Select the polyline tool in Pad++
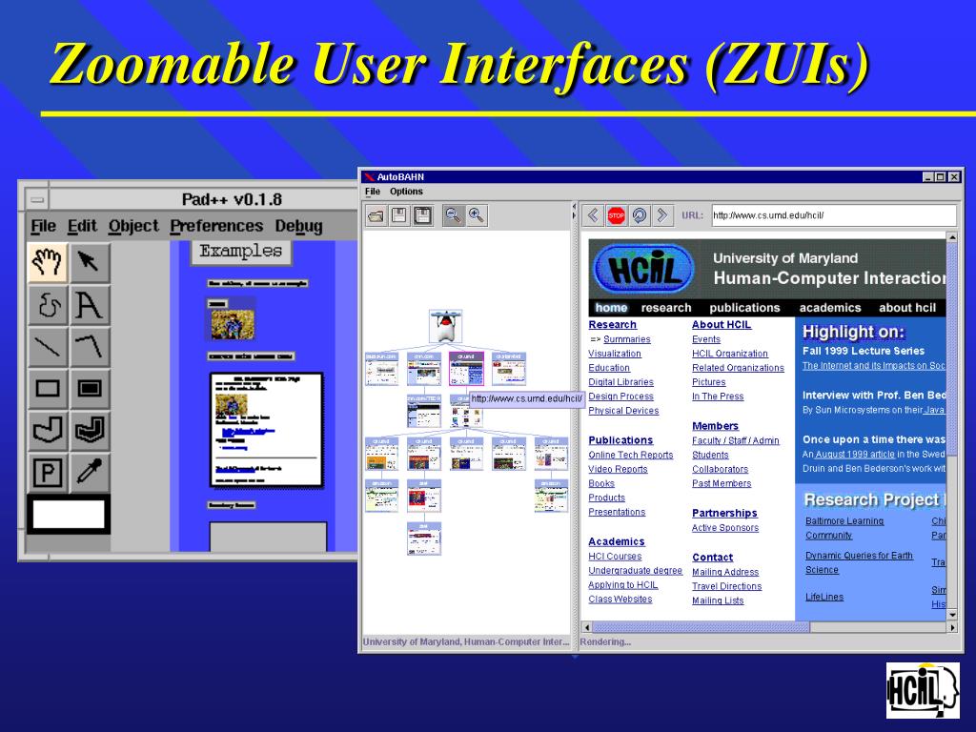This screenshot has width=976, height=732. [90, 347]
